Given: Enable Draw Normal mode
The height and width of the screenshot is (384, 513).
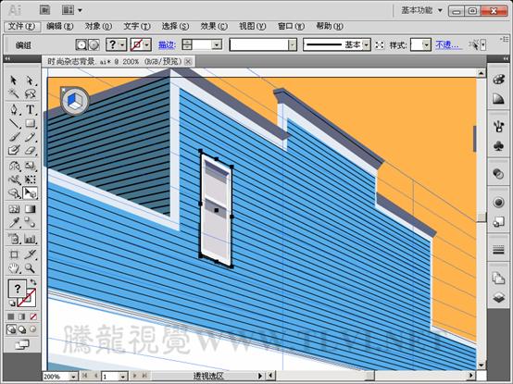Looking at the screenshot, I should click(11, 329).
